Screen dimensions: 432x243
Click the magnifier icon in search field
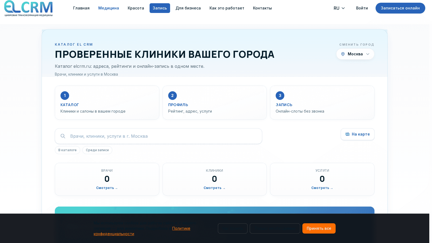[63, 136]
